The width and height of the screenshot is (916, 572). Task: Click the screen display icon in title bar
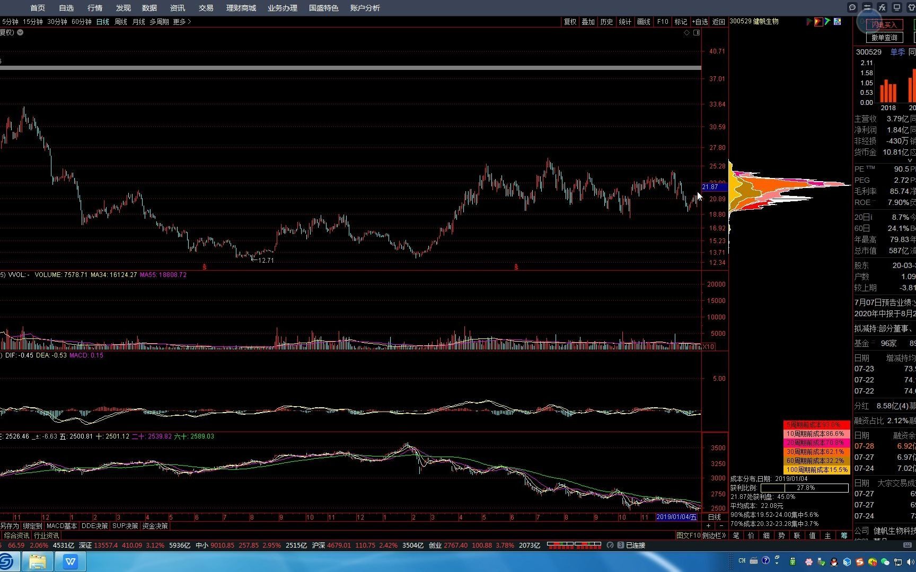tap(897, 7)
